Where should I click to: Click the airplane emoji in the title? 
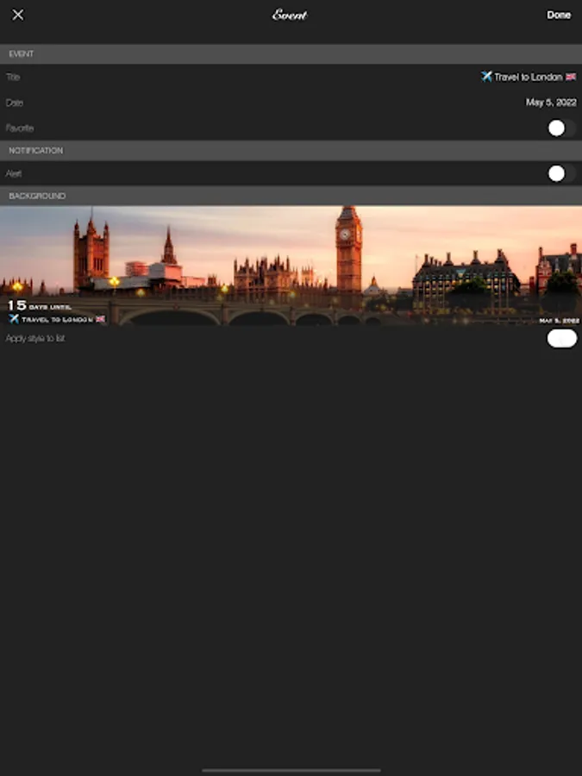tap(486, 76)
